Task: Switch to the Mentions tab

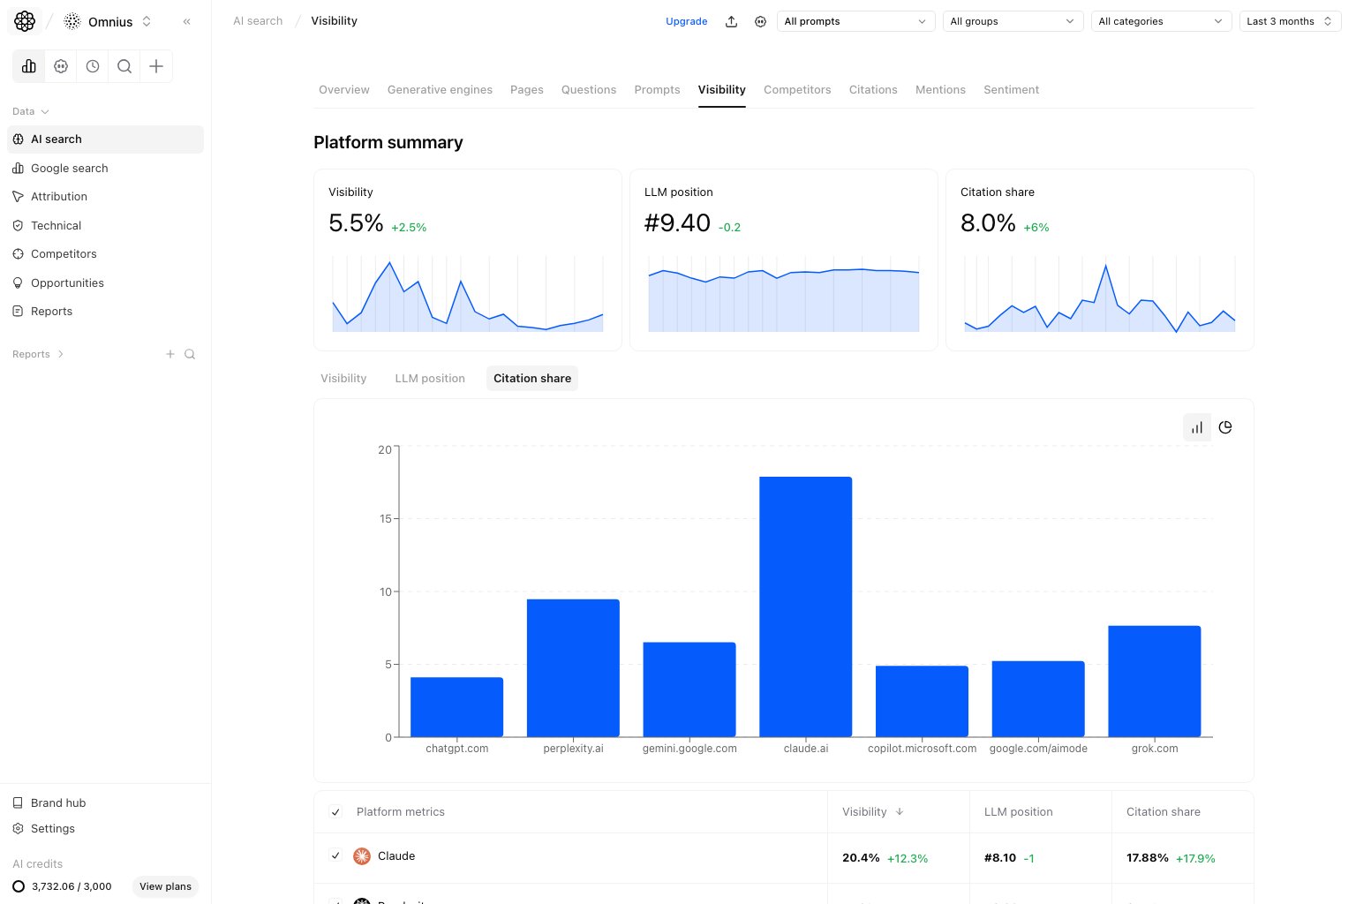Action: pyautogui.click(x=940, y=90)
